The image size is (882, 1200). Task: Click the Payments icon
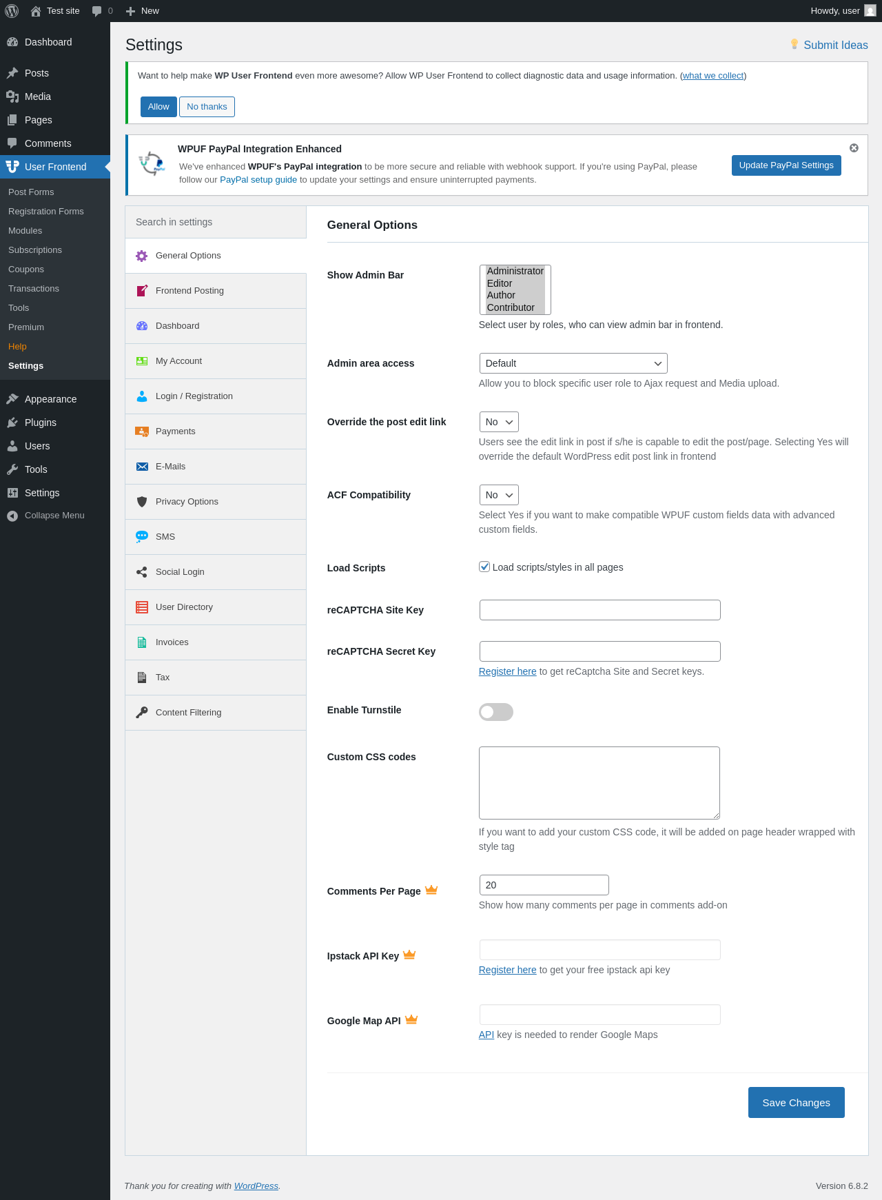click(142, 431)
